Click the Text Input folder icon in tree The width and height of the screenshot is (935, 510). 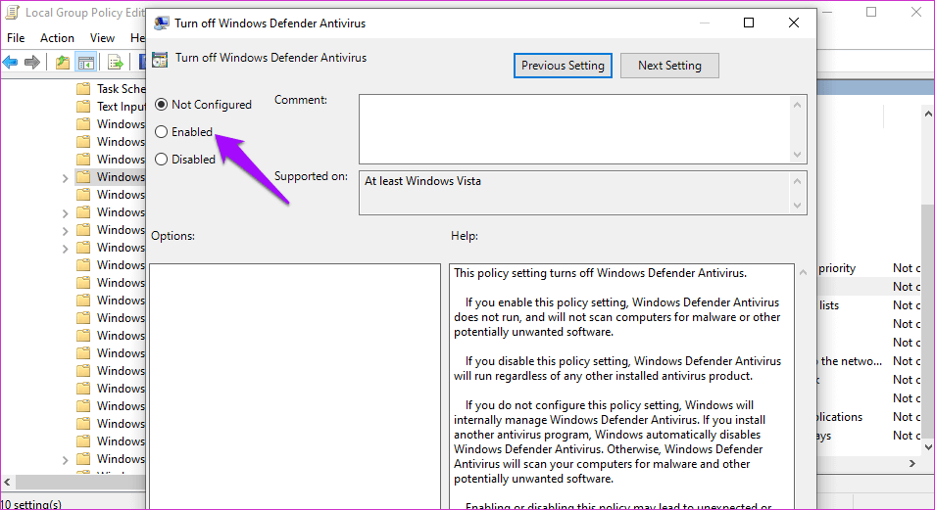tap(83, 107)
